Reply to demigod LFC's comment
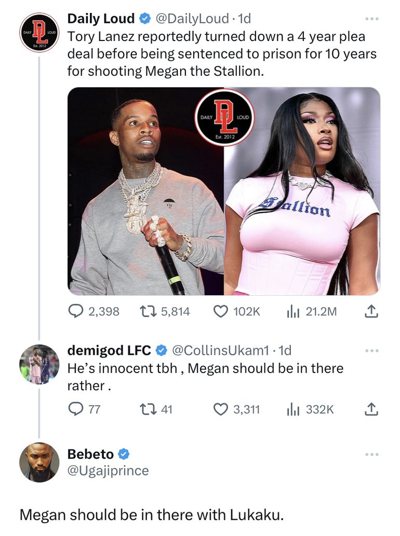This screenshot has height=536, width=400. (77, 409)
